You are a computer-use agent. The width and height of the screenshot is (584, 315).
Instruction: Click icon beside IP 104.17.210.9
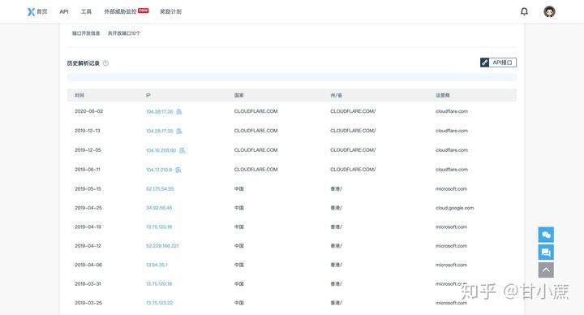178,170
